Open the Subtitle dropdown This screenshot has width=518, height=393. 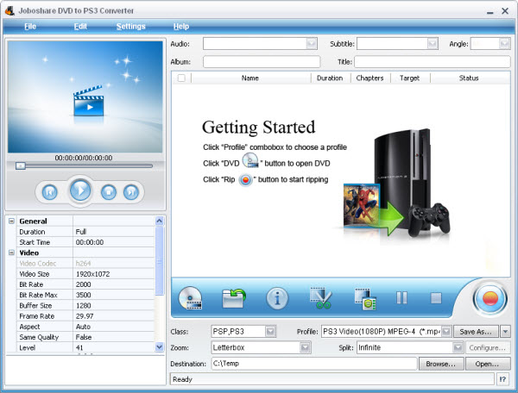(433, 43)
